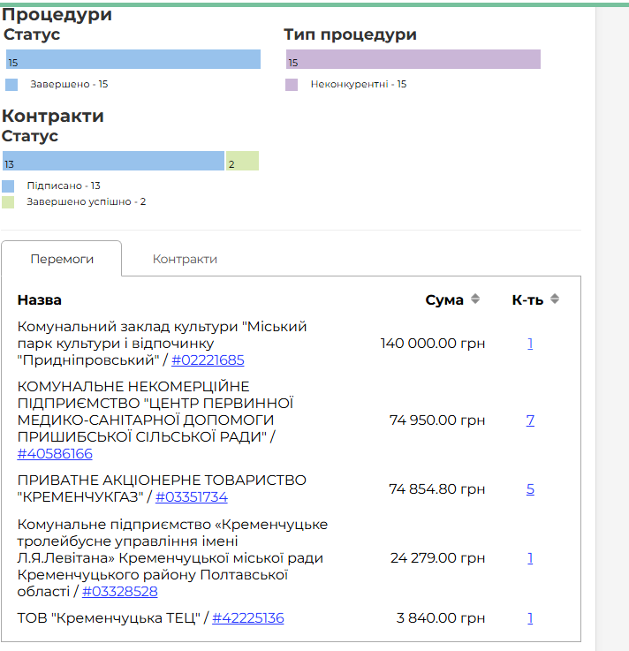Click count 1 for тролейбусне управління row
Screen dimensions: 629x651
530,558
